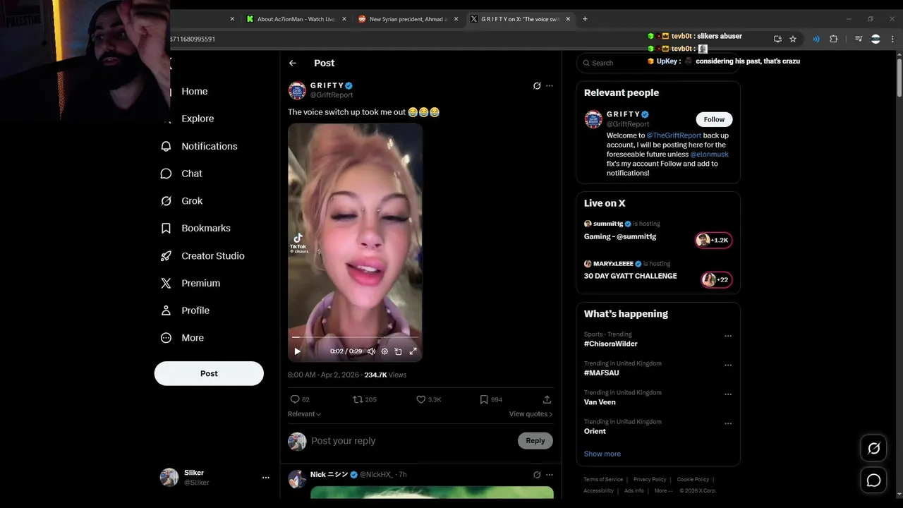The width and height of the screenshot is (903, 508).
Task: Click the X search box
Action: (657, 63)
